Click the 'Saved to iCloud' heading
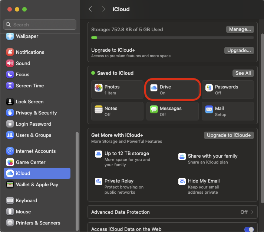Image resolution: width=264 pixels, height=232 pixels. pyautogui.click(x=115, y=73)
